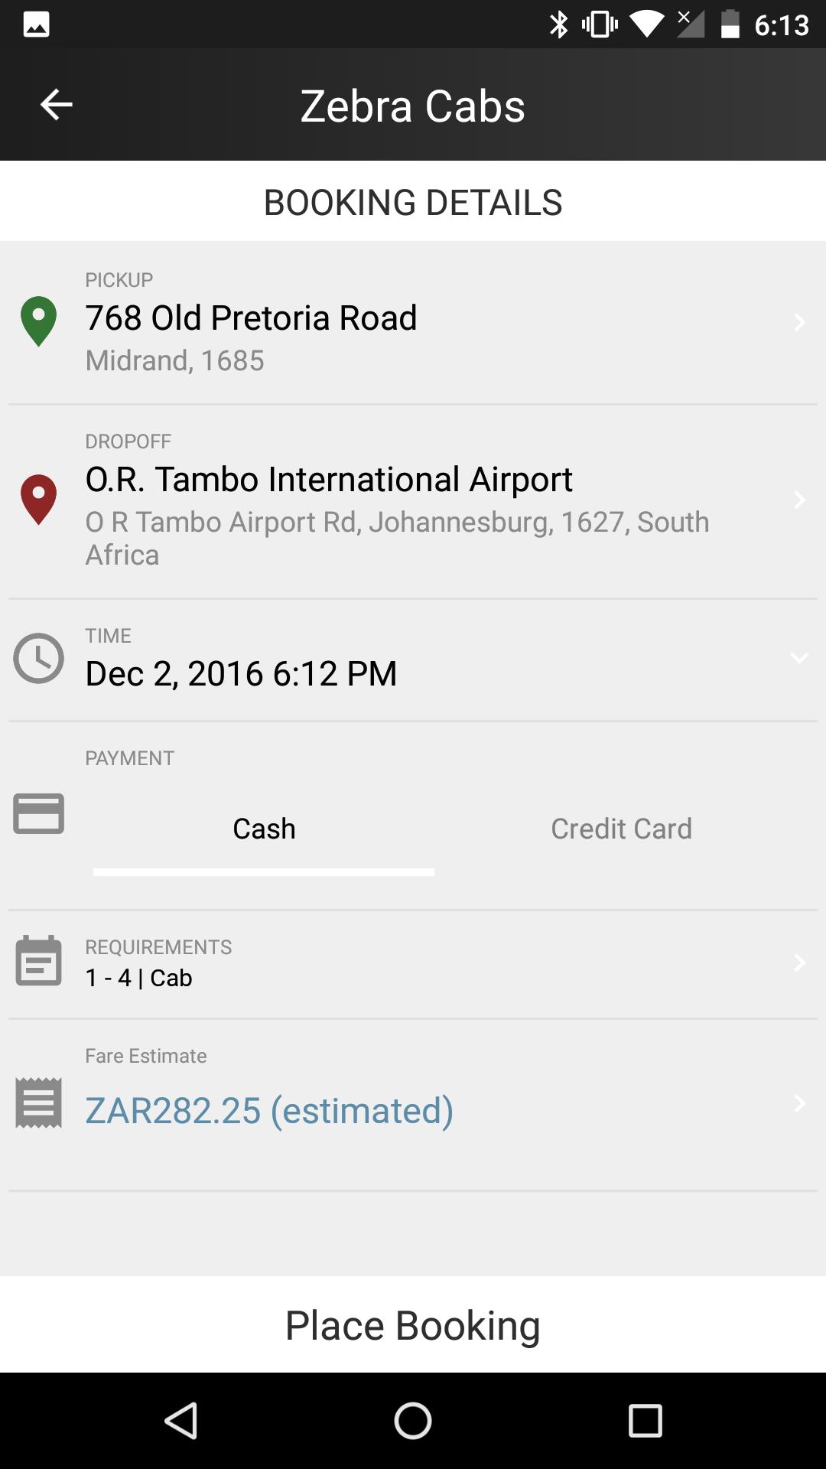Open the image notification in status bar

[36, 24]
